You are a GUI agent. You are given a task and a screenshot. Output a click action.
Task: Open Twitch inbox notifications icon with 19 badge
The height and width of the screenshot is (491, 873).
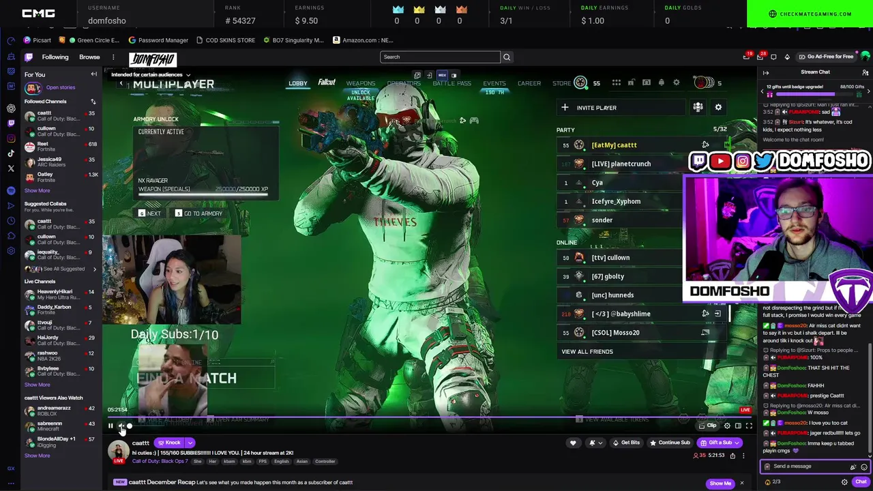click(x=747, y=57)
